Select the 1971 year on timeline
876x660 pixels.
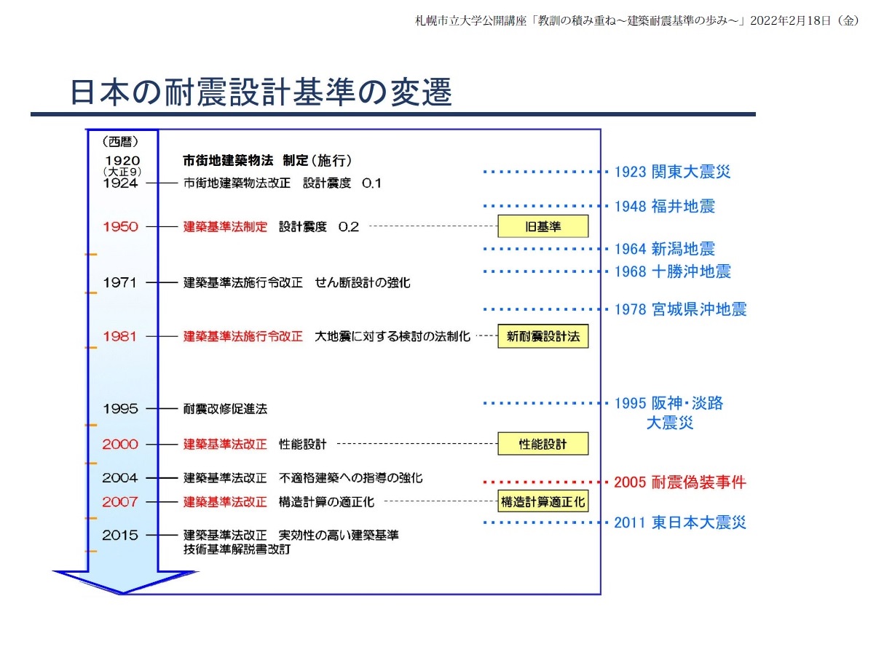coord(120,282)
